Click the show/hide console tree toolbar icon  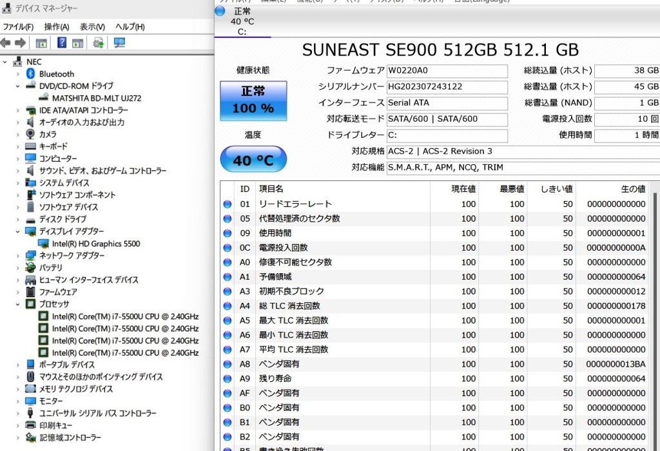pos(41,43)
